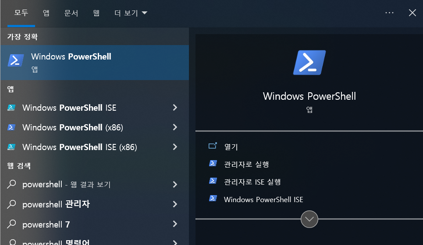The width and height of the screenshot is (423, 245).
Task: Expand more actions with round down-chevron button
Action: click(309, 219)
